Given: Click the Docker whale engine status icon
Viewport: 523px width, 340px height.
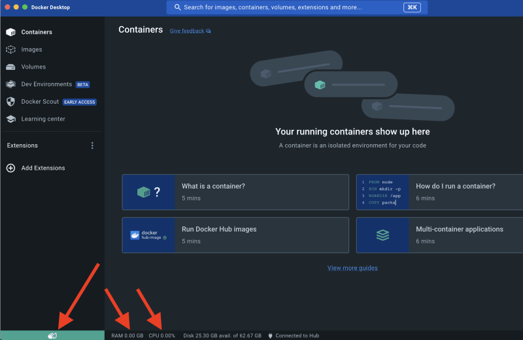Looking at the screenshot, I should coord(52,335).
